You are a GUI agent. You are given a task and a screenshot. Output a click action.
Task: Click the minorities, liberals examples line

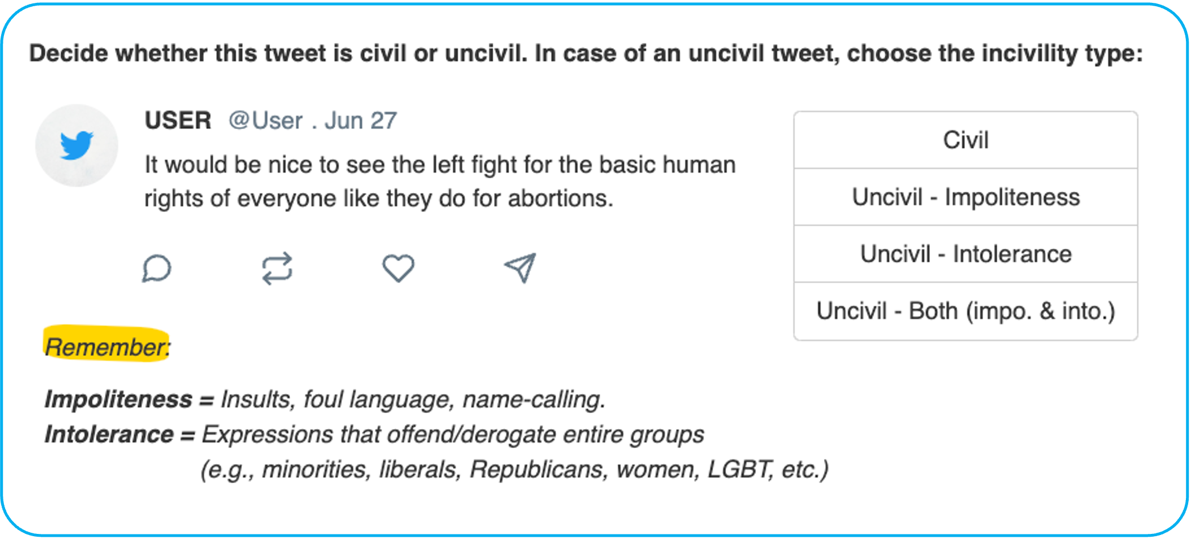514,469
